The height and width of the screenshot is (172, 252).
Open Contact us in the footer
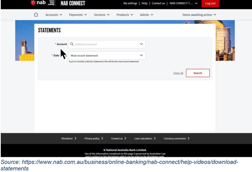(118, 139)
